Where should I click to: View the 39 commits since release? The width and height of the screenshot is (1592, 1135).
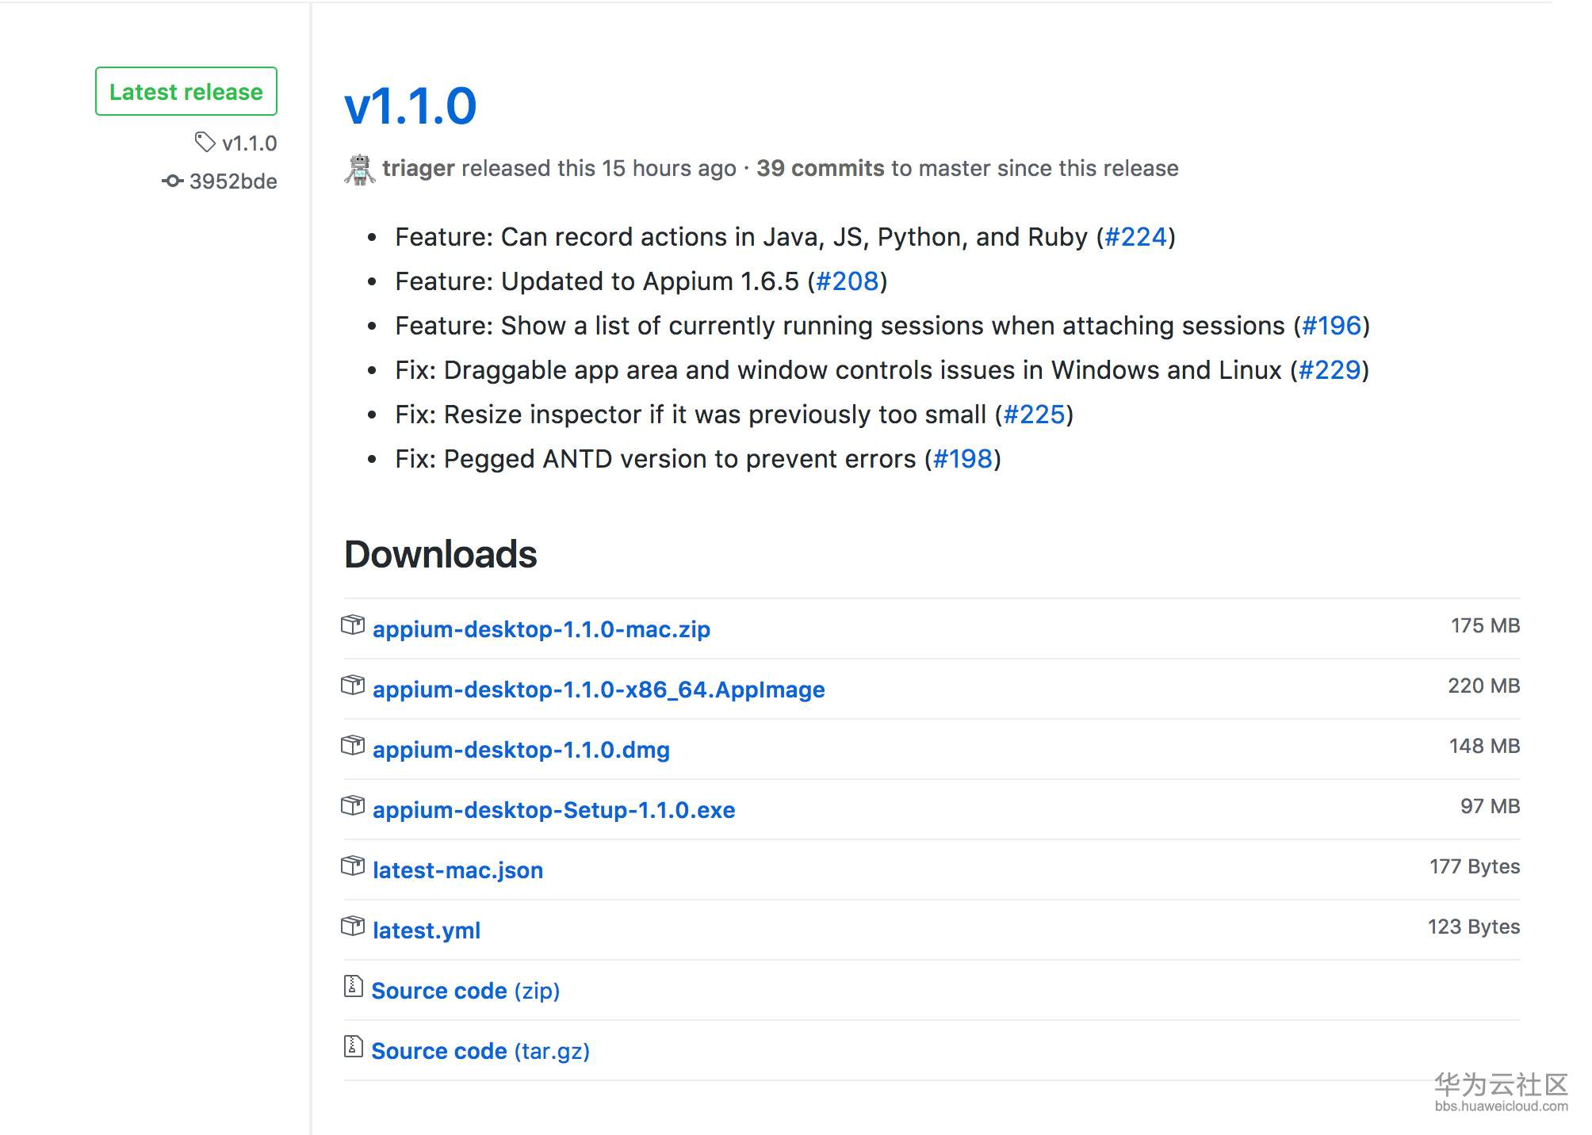[820, 168]
